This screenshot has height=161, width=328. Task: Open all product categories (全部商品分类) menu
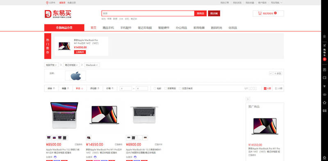coord(64,28)
